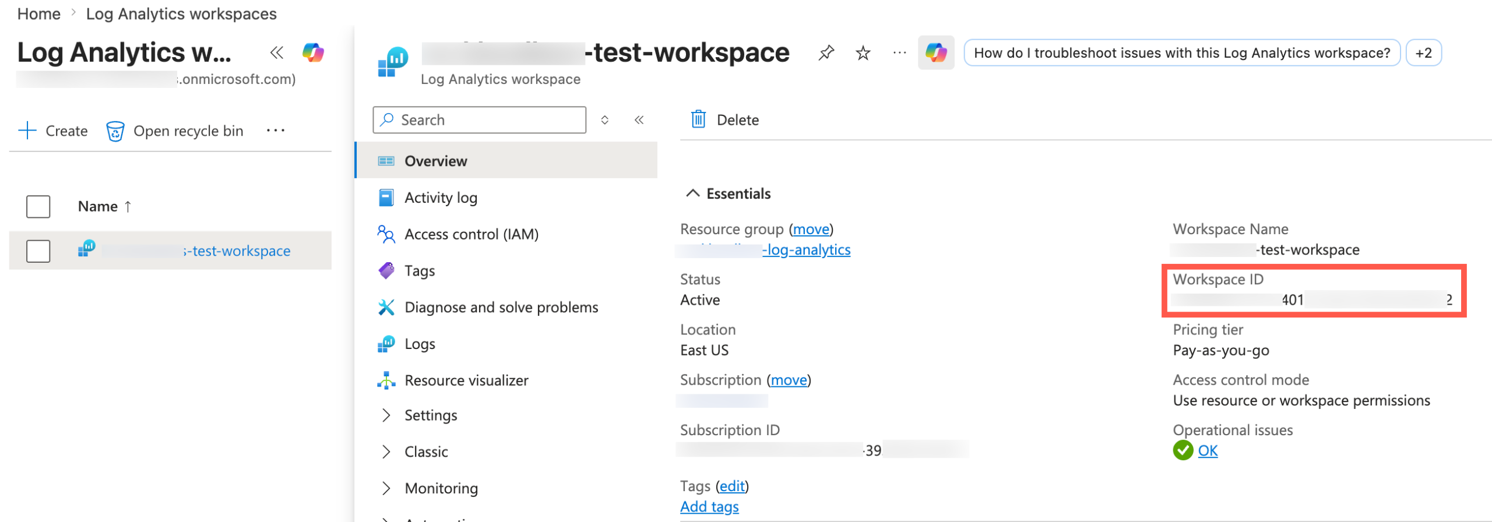
Task: Open recycle bin icon in the toolbar
Action: pos(115,131)
